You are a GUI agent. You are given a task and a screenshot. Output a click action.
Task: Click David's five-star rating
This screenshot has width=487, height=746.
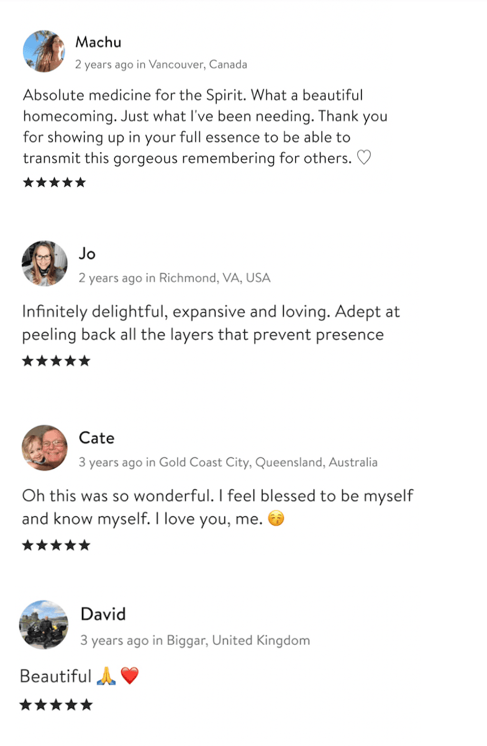pos(56,704)
